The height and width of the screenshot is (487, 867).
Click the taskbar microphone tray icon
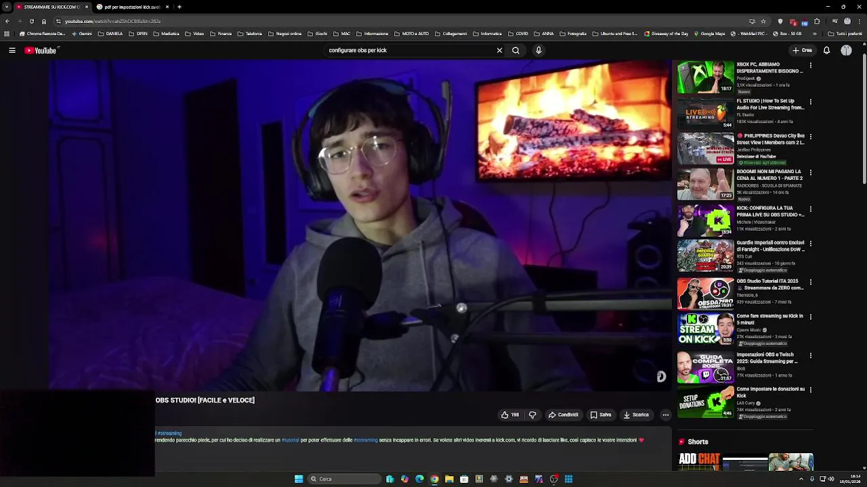(x=812, y=479)
